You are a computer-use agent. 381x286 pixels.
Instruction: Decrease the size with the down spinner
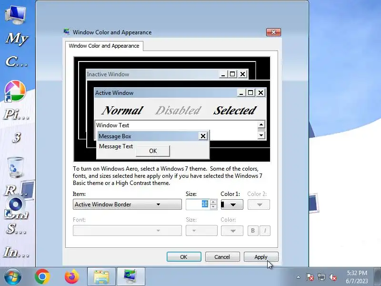click(x=213, y=207)
